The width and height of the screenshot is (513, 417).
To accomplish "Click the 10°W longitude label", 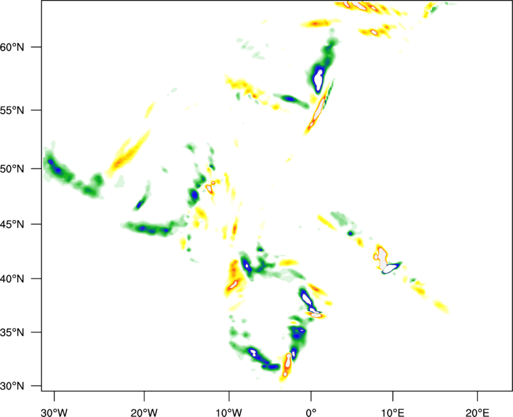I will pos(229,413).
